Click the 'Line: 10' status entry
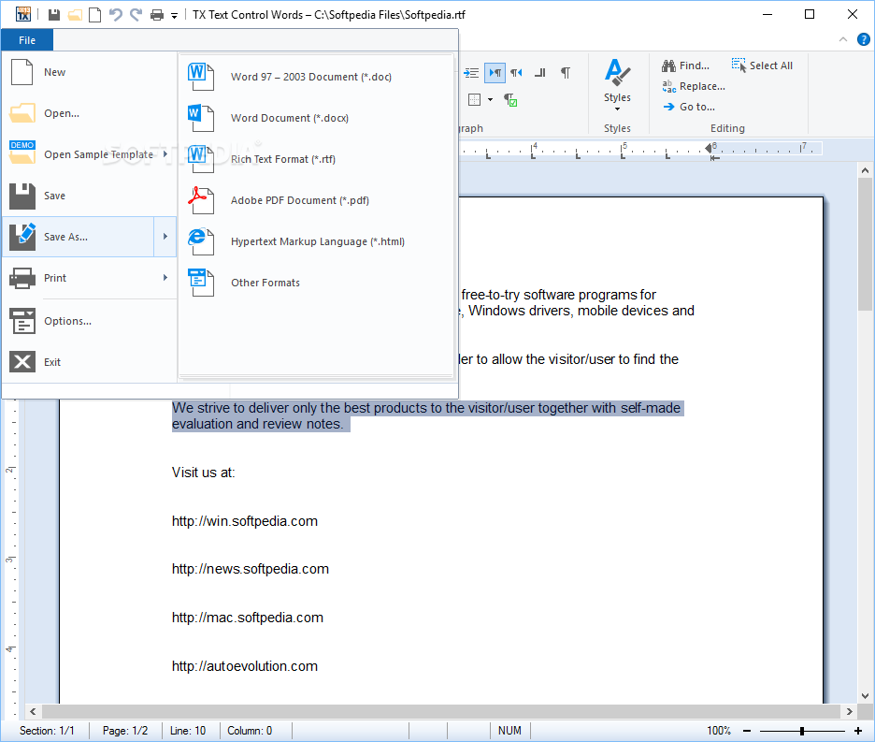Viewport: 875px width, 742px height. (x=188, y=731)
